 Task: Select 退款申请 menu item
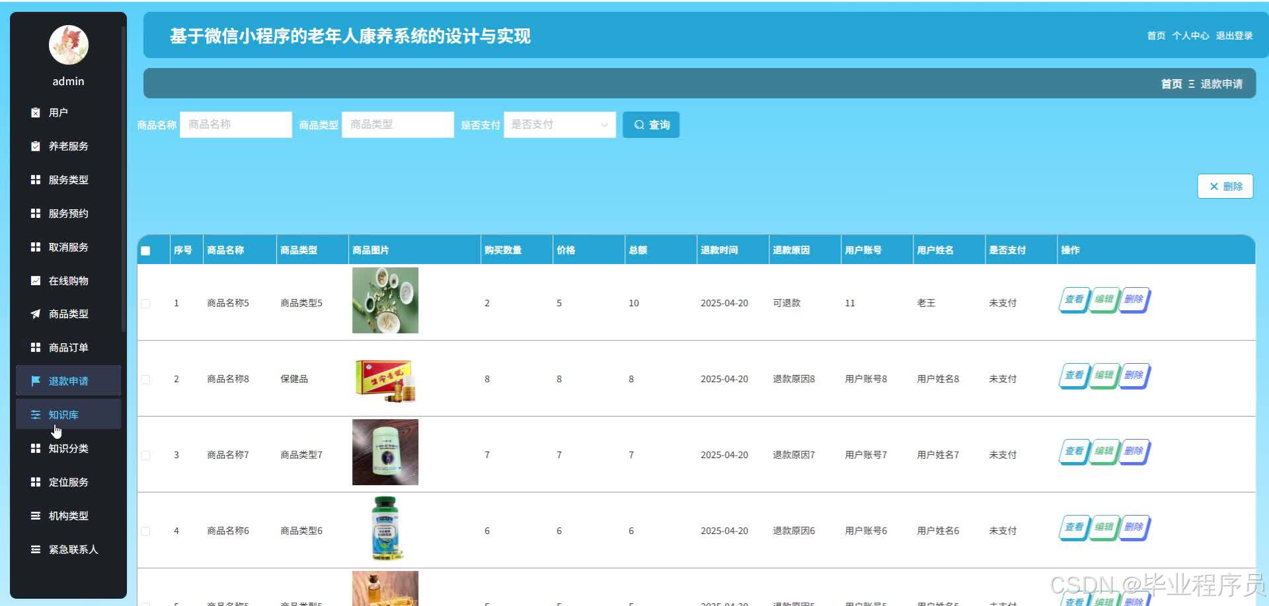68,381
